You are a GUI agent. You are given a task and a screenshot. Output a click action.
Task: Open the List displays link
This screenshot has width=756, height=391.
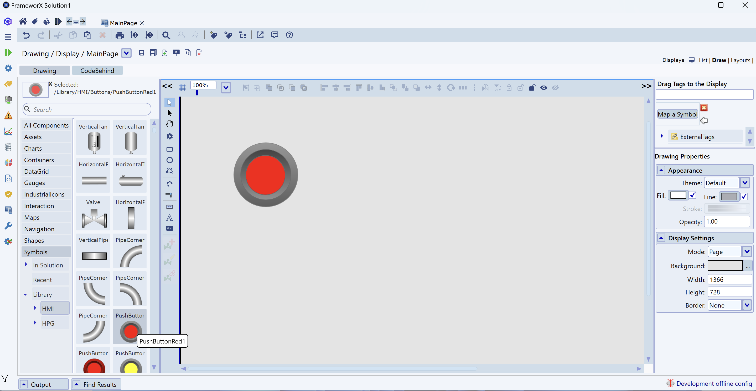703,60
